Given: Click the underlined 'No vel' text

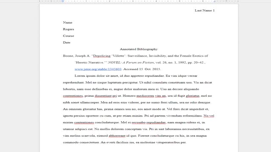Looking at the screenshot, I should (x=209, y=116).
